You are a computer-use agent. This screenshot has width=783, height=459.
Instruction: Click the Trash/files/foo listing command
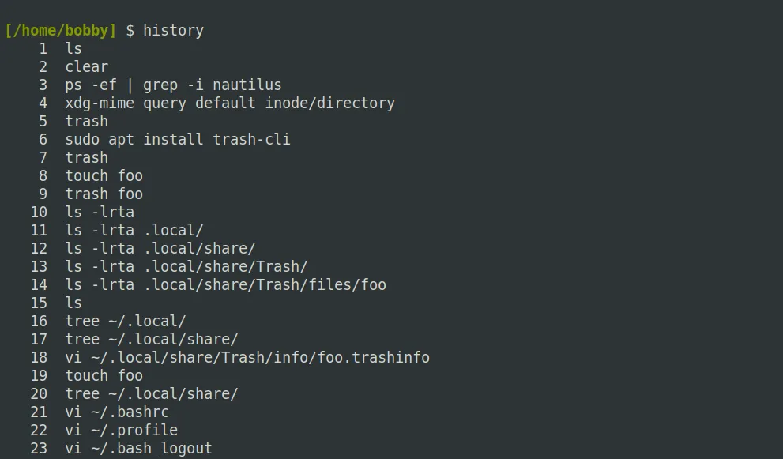click(x=225, y=285)
